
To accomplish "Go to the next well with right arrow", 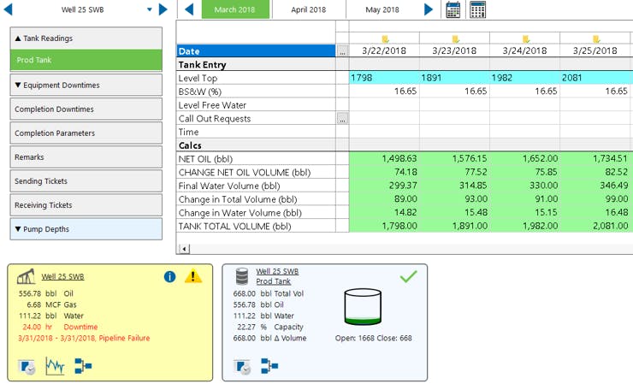I will tap(163, 9).
